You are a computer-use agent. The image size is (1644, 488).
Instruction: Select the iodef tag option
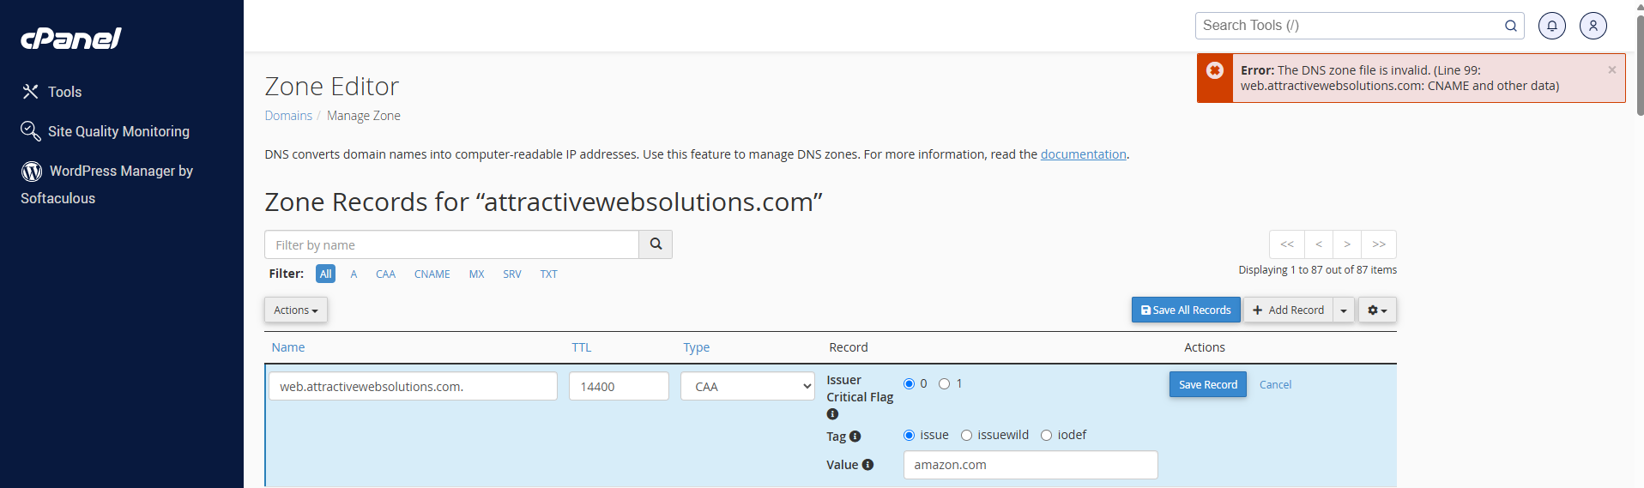(1046, 435)
